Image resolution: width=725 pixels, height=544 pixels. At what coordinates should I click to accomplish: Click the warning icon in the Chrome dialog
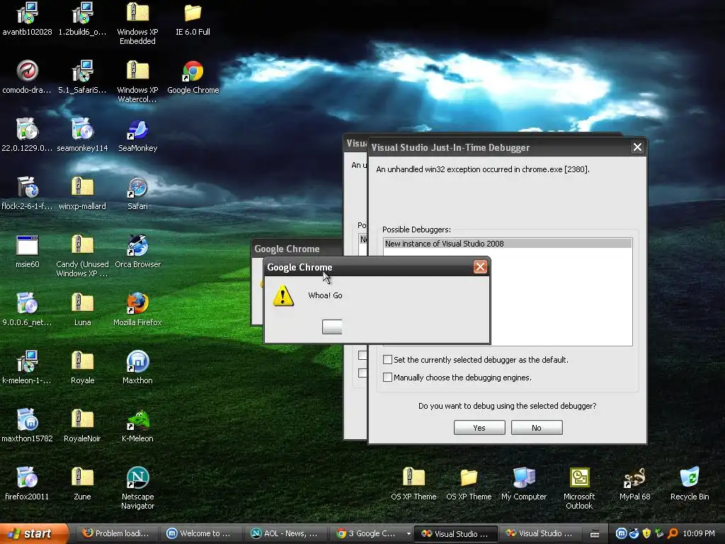click(x=283, y=296)
